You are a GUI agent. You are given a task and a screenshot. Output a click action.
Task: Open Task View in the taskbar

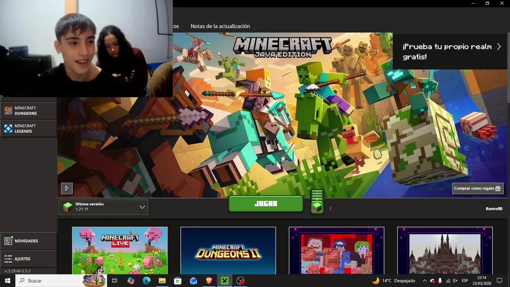point(115,281)
